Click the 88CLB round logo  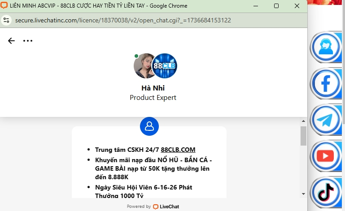point(164,66)
